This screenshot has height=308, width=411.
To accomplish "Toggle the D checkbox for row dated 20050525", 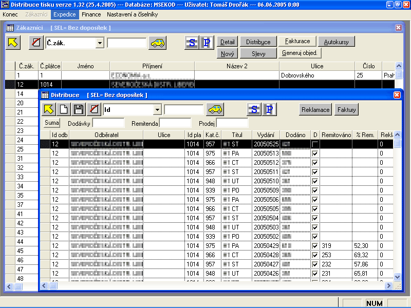I will (315, 144).
